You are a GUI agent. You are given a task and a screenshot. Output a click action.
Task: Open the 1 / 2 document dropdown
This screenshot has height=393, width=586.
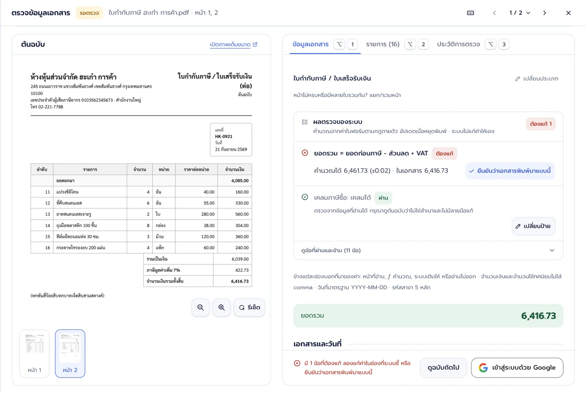pos(520,13)
